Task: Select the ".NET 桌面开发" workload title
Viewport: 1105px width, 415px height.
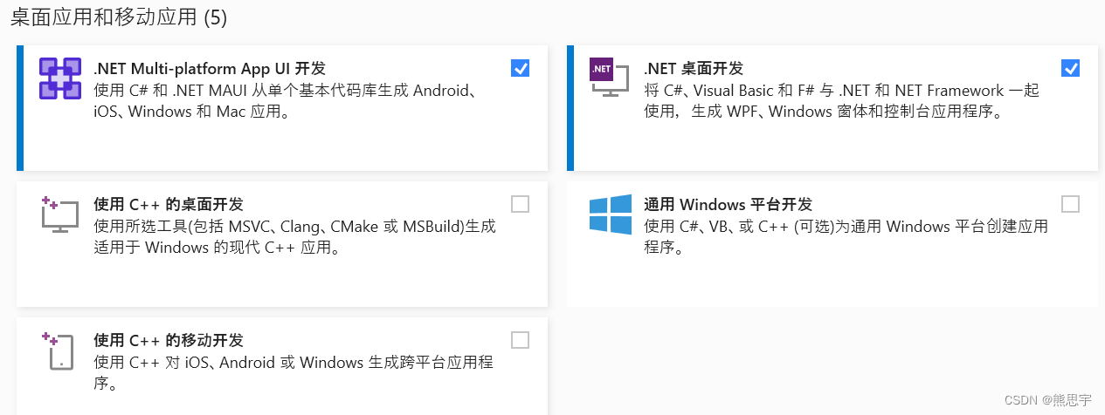Action: tap(694, 68)
